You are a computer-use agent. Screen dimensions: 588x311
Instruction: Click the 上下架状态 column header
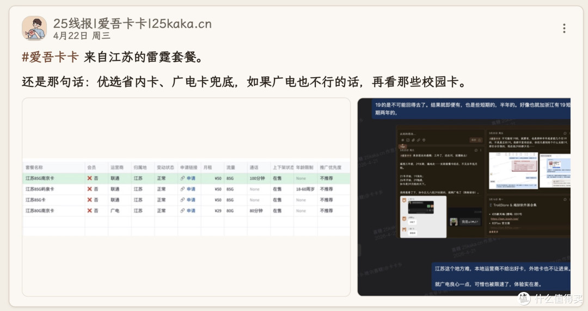tap(283, 167)
